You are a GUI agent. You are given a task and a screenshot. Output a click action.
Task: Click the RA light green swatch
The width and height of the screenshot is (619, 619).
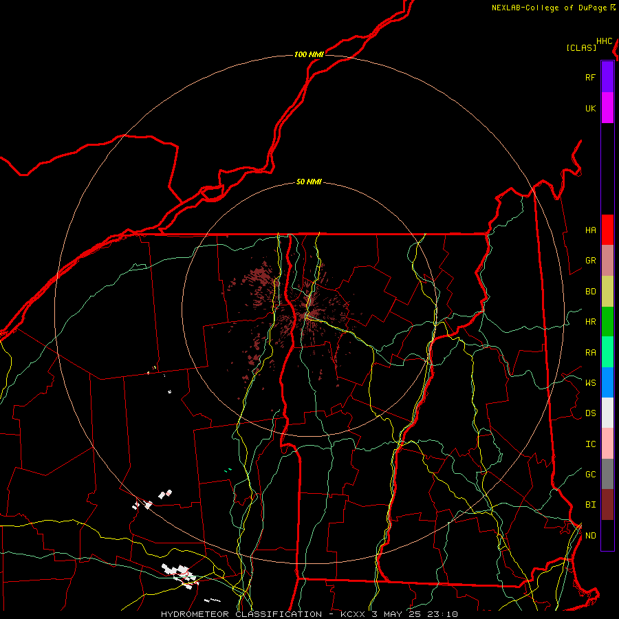tap(607, 352)
